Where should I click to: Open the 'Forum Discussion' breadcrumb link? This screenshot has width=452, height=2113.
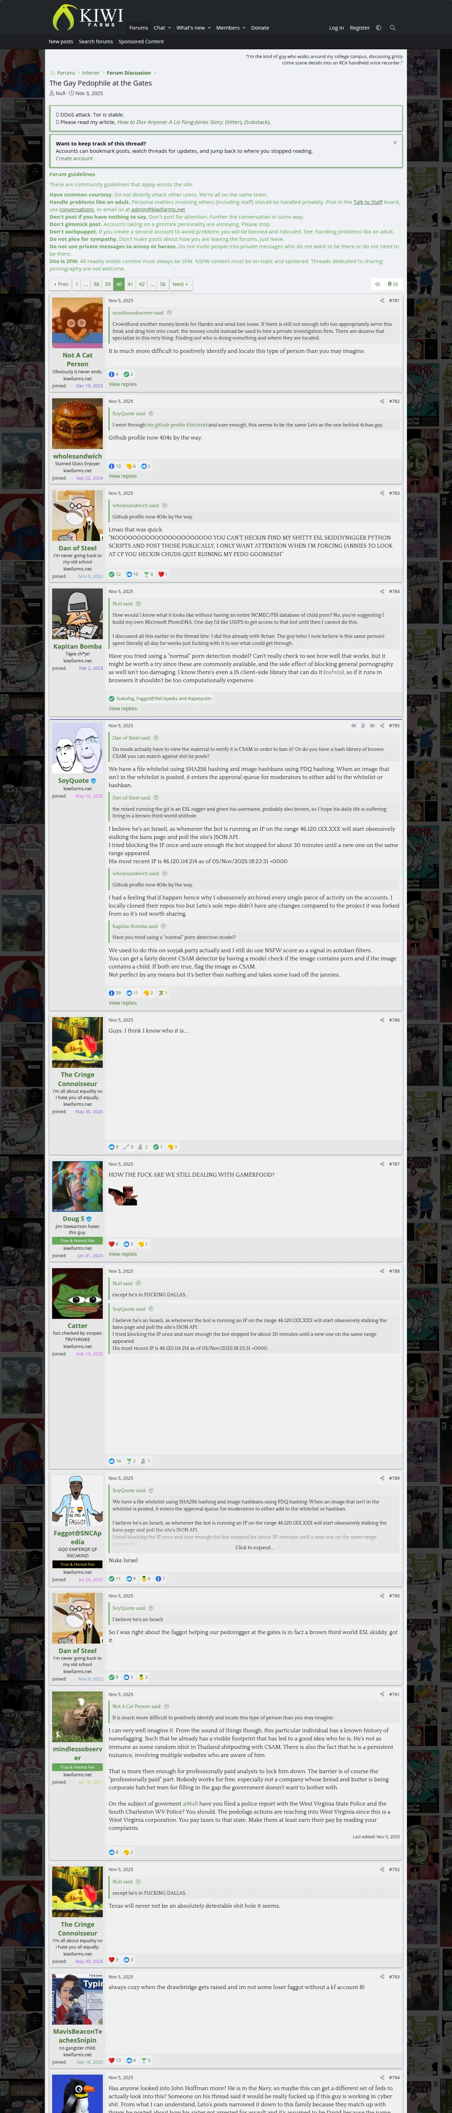(x=129, y=73)
